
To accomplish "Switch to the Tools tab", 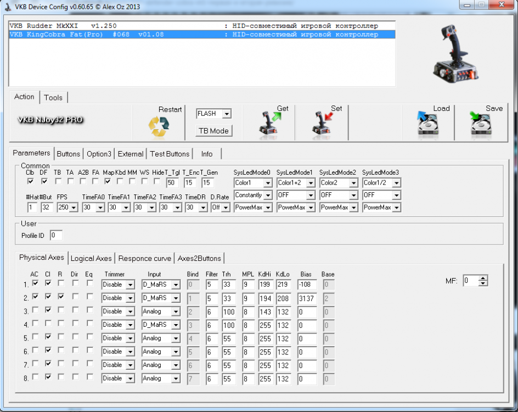I will point(53,97).
